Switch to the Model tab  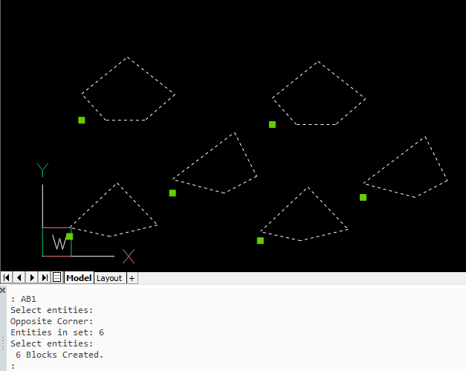(x=79, y=278)
